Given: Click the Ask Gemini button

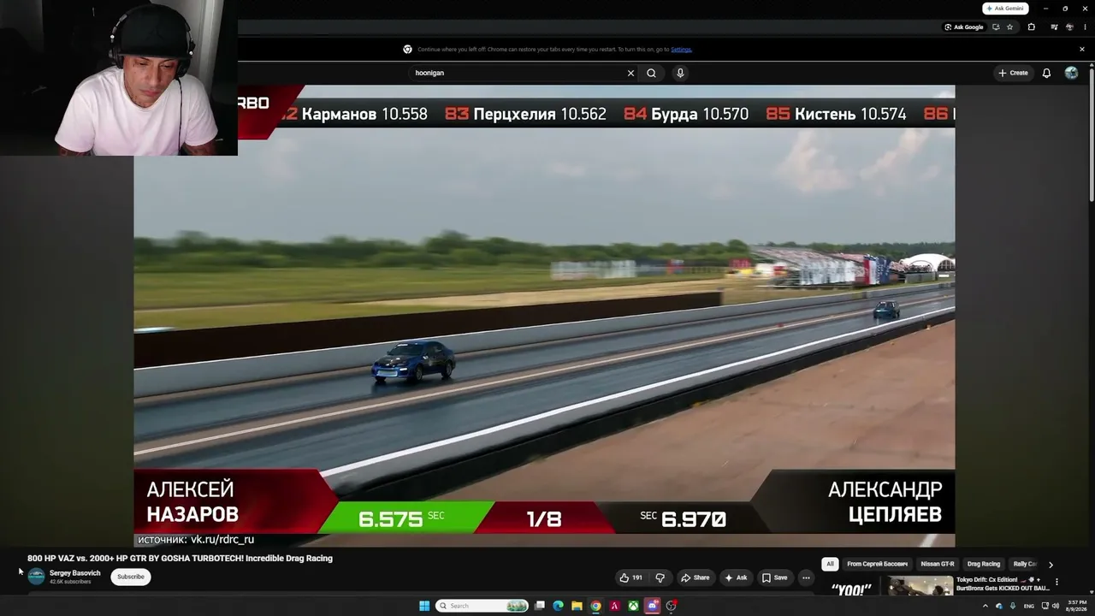Looking at the screenshot, I should pyautogui.click(x=1005, y=9).
